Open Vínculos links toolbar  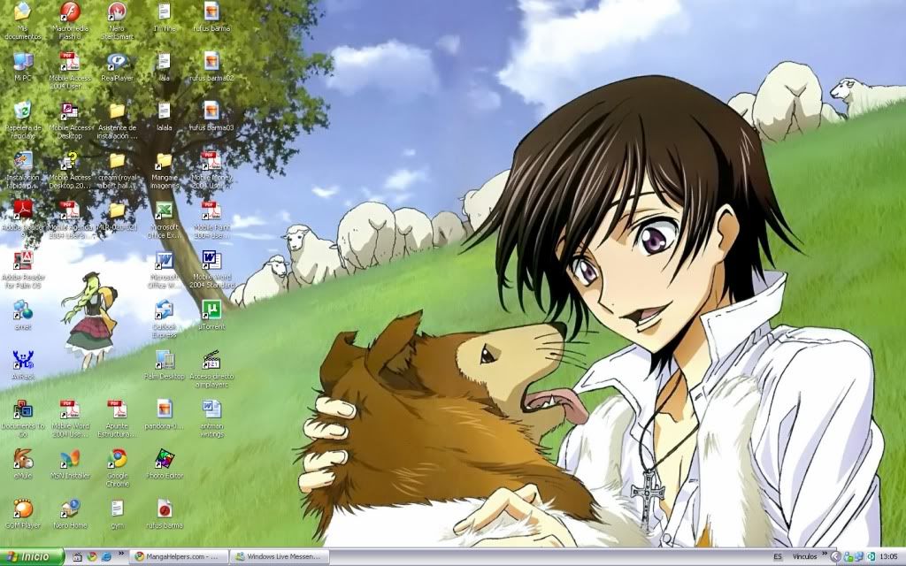[x=804, y=557]
